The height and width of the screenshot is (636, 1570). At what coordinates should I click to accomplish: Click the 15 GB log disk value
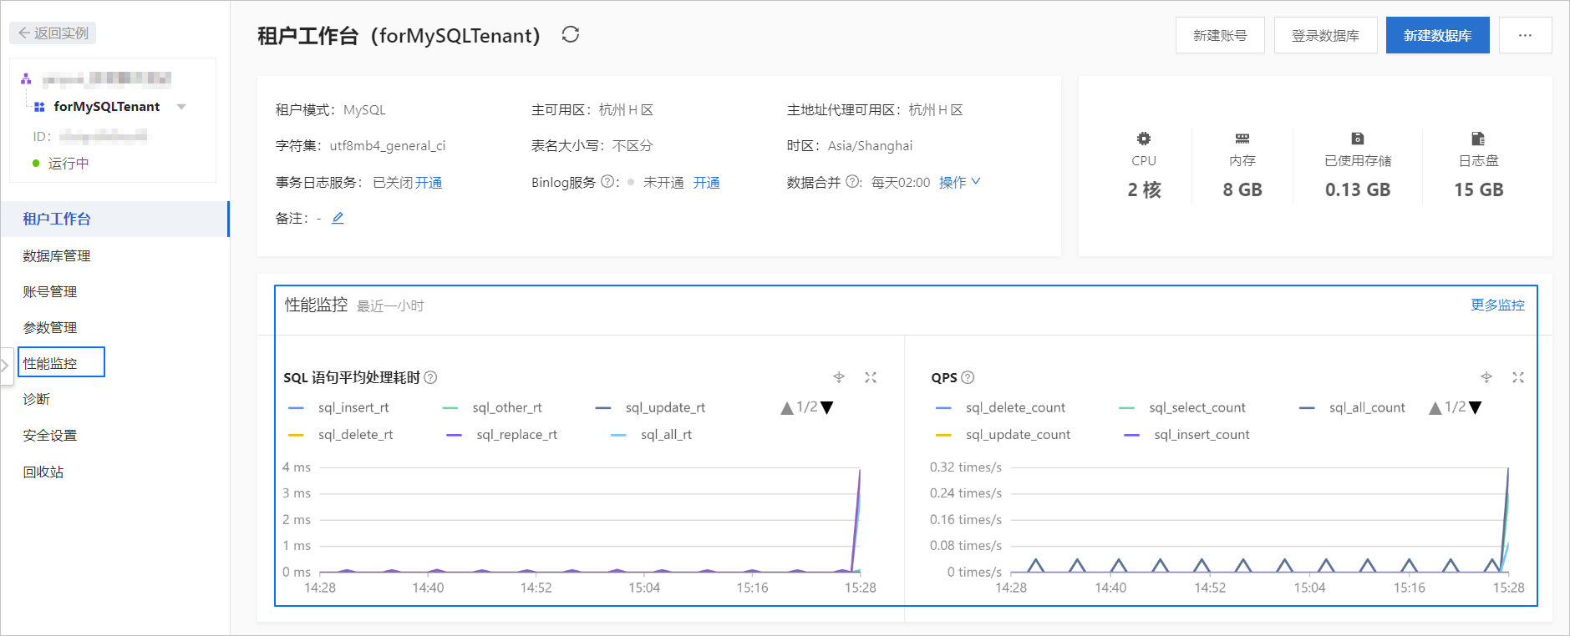(x=1478, y=189)
